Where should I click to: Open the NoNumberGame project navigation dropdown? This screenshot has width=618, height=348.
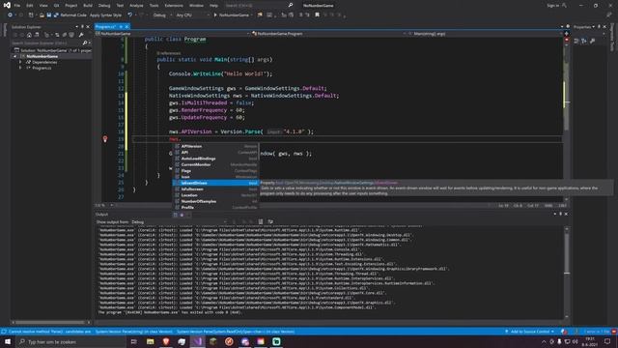[x=172, y=34]
